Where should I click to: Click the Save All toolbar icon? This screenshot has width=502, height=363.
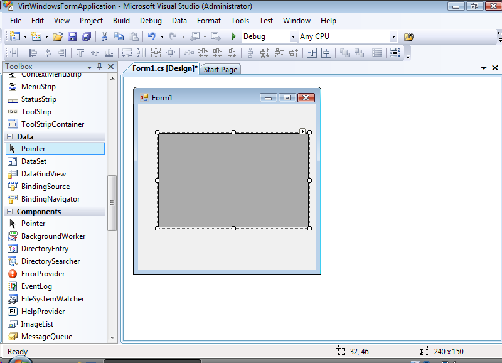(85, 36)
